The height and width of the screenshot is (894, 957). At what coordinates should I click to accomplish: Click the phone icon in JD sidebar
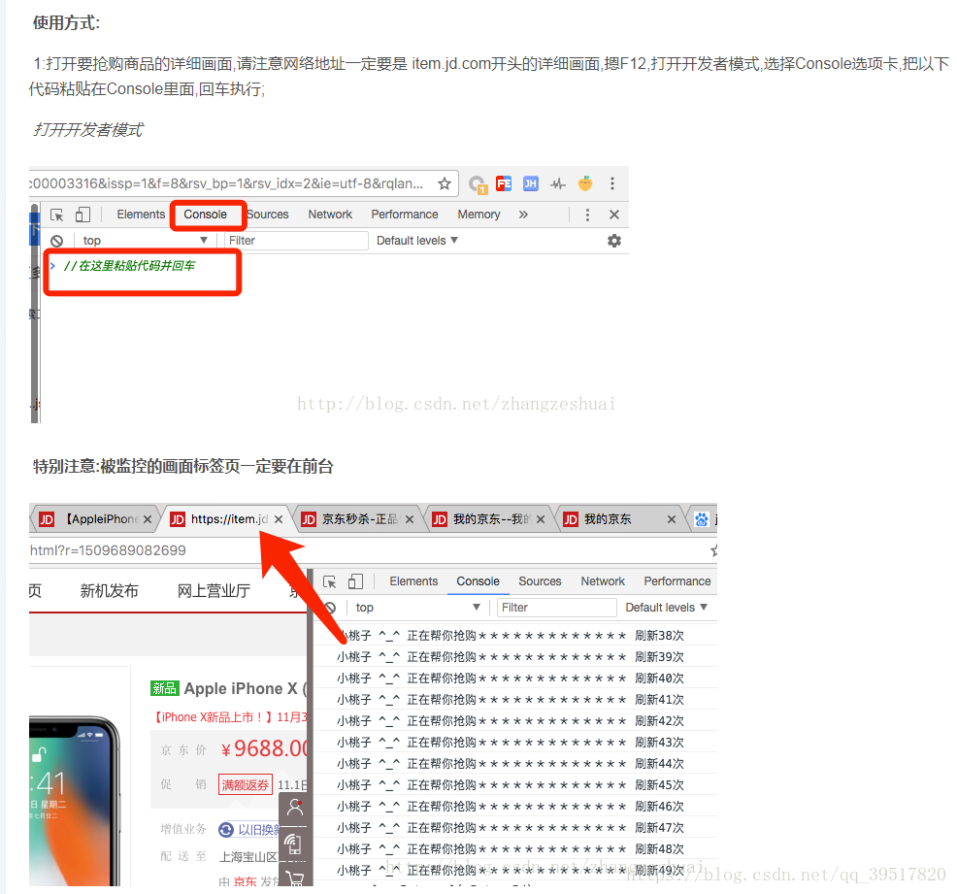[x=294, y=844]
